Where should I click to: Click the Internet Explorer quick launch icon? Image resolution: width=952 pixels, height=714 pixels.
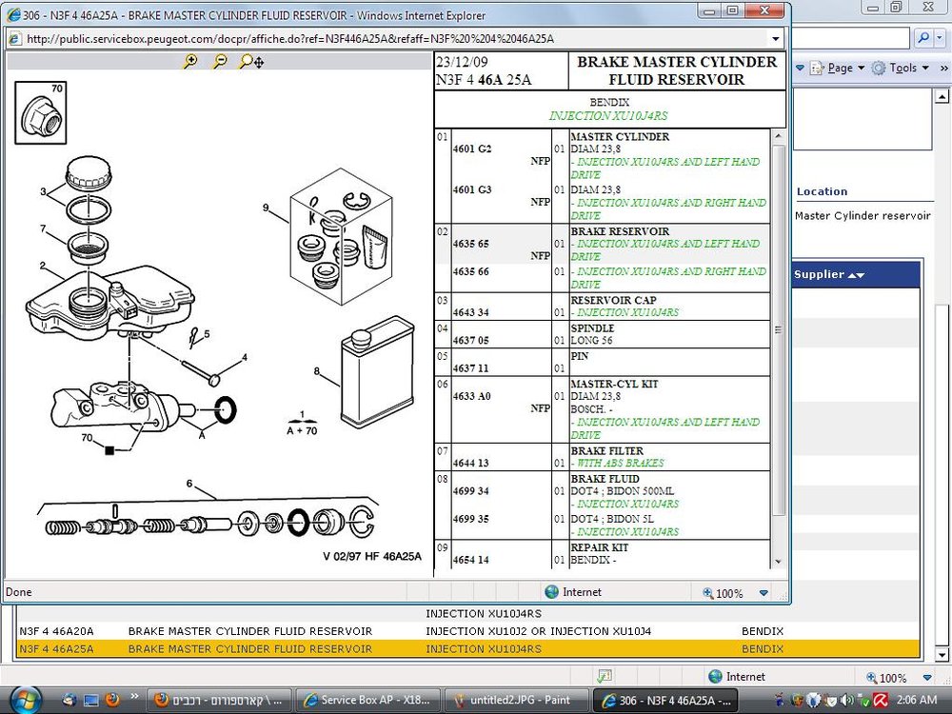coord(69,700)
